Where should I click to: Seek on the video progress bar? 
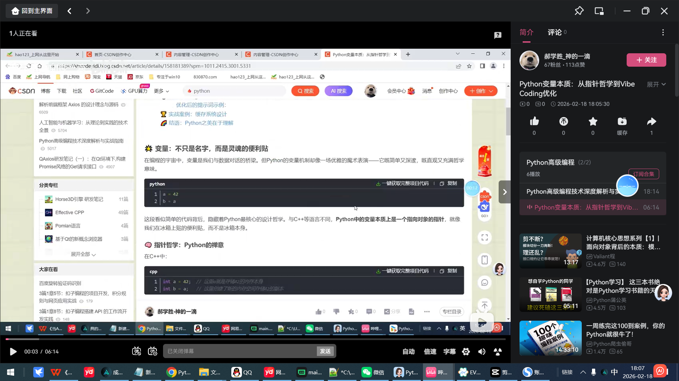click(255, 339)
